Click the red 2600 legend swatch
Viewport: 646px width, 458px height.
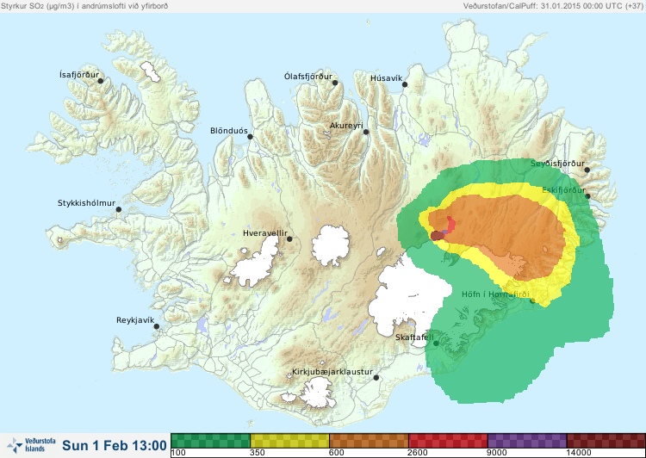click(x=448, y=441)
